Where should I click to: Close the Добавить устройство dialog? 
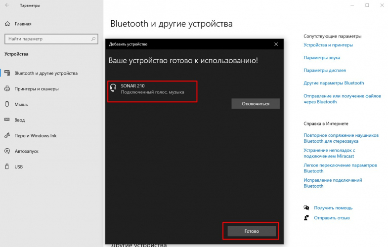[276, 44]
